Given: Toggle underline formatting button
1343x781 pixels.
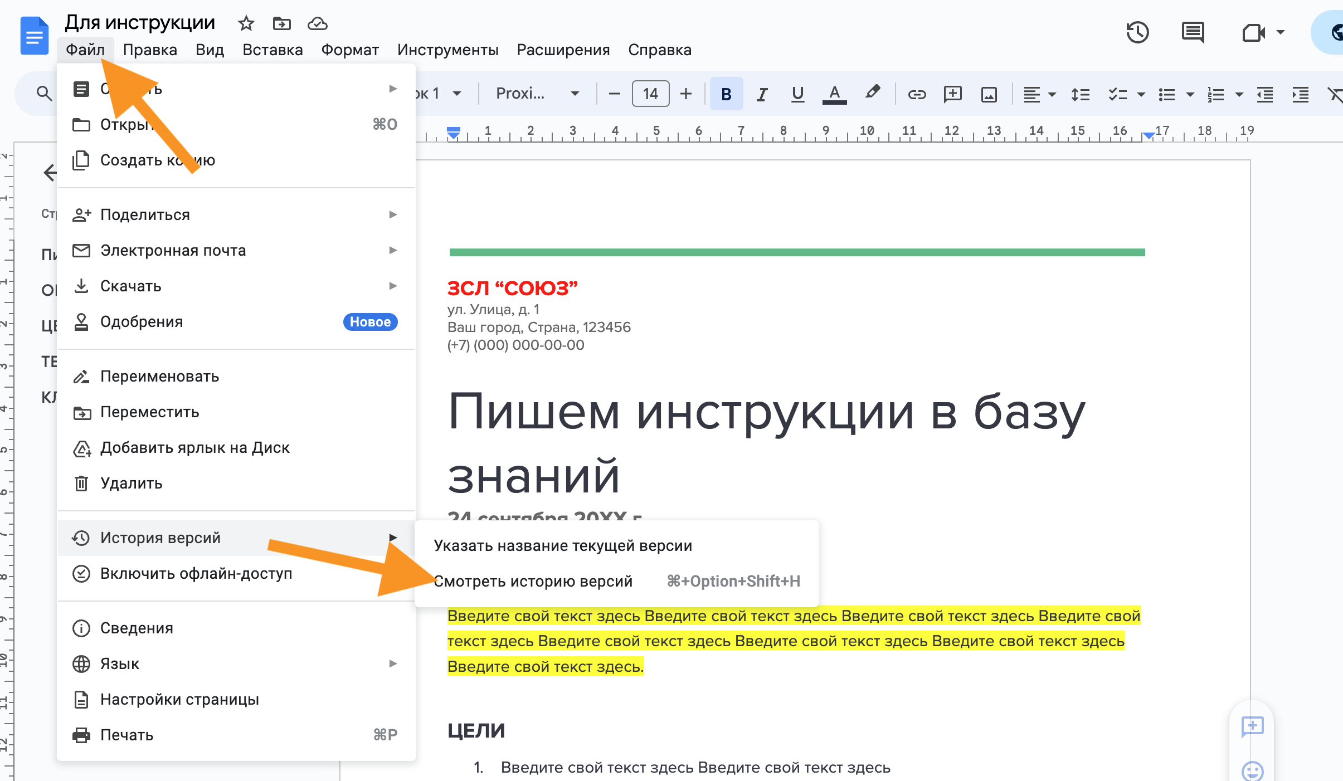Looking at the screenshot, I should [797, 94].
